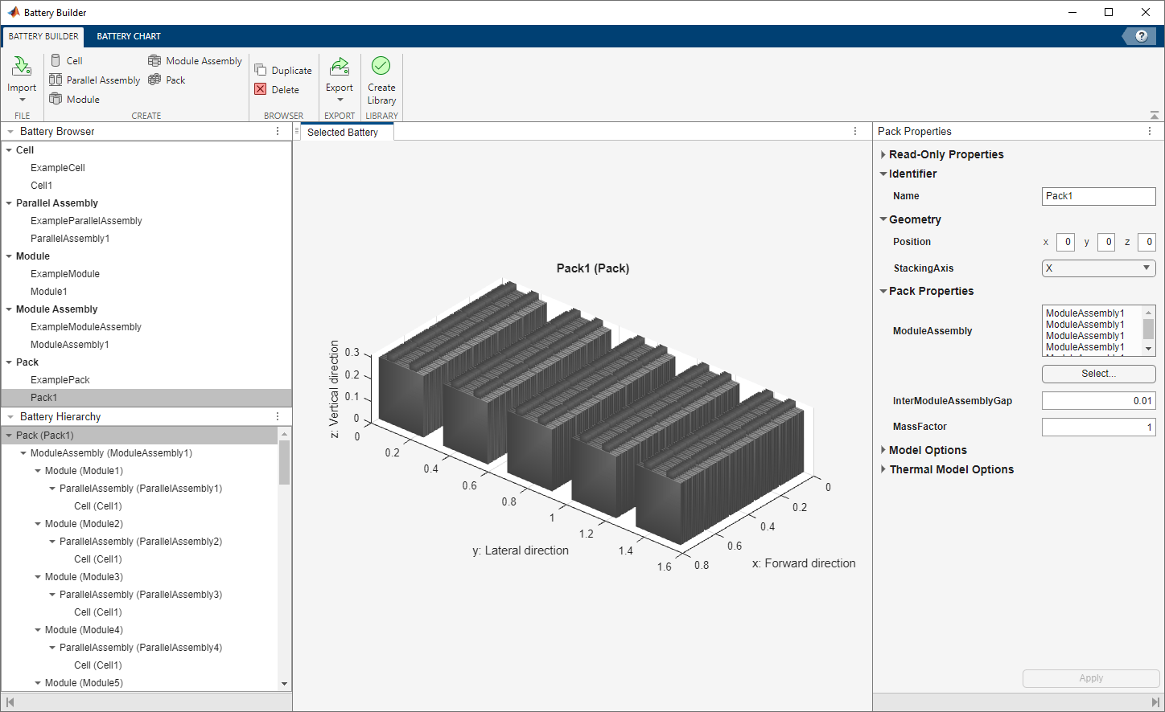The width and height of the screenshot is (1165, 712).
Task: Expand the Read-Only Properties section
Action: click(x=883, y=155)
